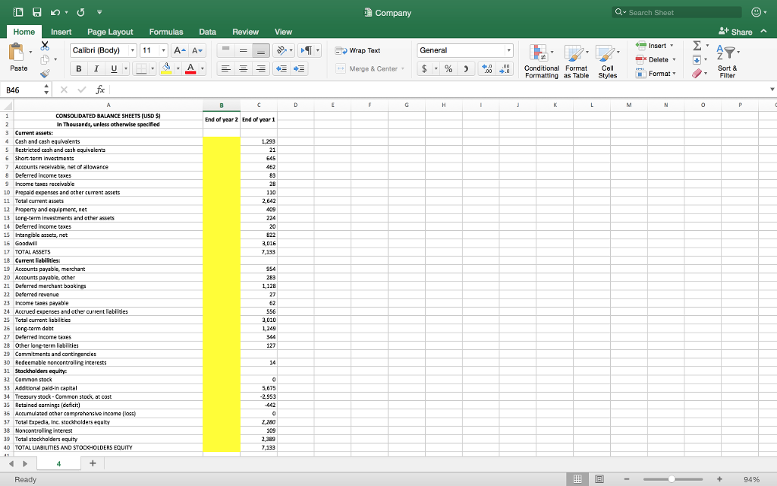Click the Paste clipboard icon
Viewport: 777px width, 486px height.
[x=17, y=52]
